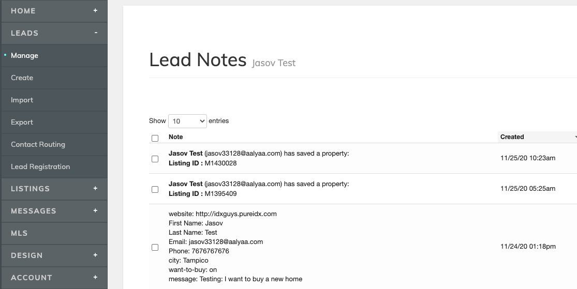Screen dimensions: 577x289
Task: Expand the HOME menu plus icon
Action: pos(95,10)
